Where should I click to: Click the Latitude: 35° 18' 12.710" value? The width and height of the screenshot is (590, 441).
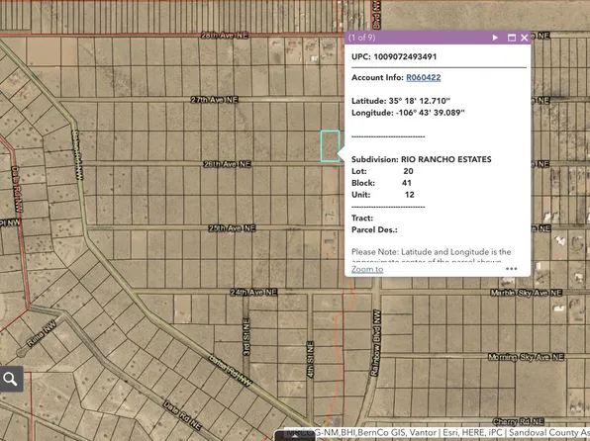401,101
